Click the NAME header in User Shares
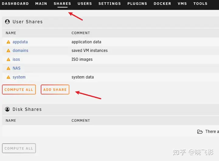This screenshot has width=219, height=161. 11,33
